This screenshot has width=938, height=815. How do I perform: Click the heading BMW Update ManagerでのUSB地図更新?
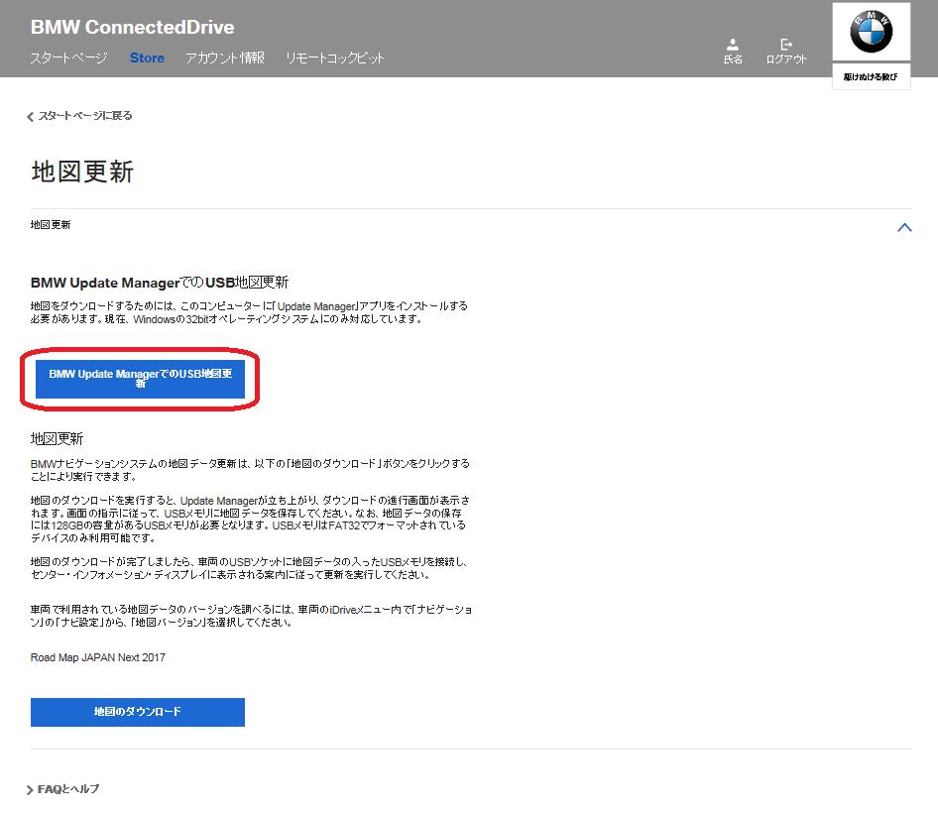[160, 283]
